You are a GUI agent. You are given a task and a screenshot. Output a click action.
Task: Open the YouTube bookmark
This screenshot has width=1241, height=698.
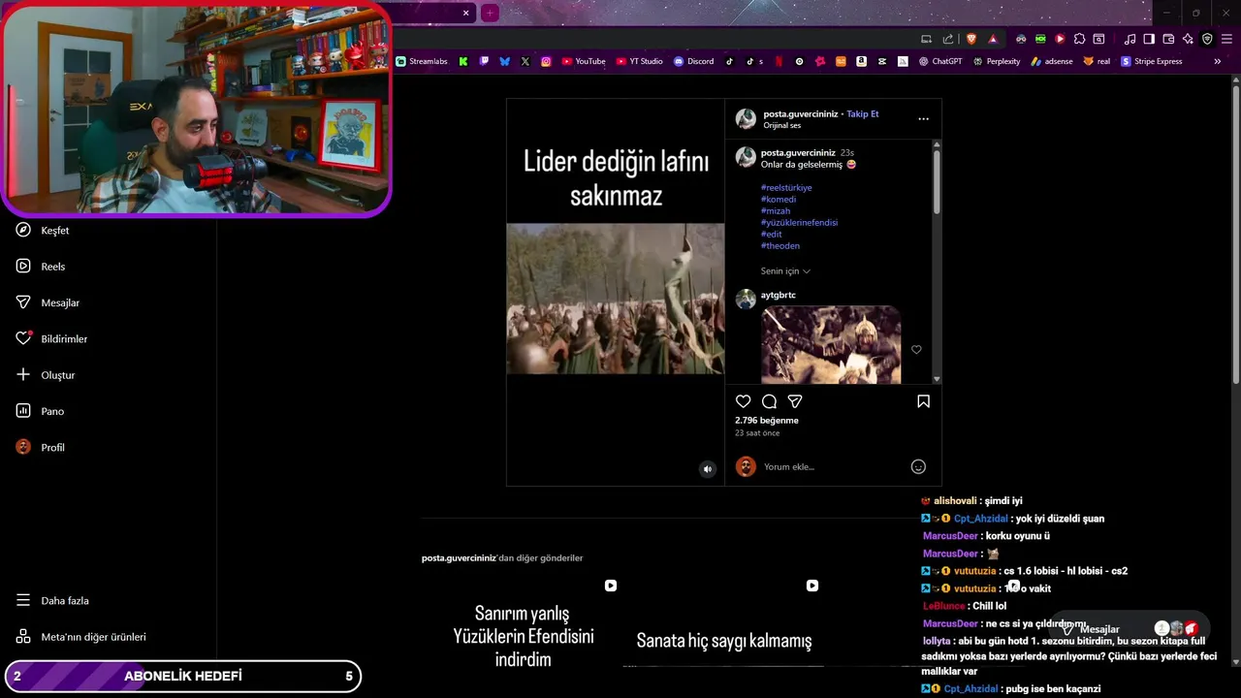(584, 61)
